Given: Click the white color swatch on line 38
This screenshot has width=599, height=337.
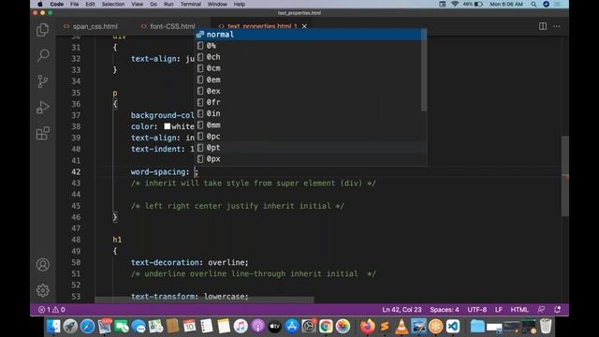Looking at the screenshot, I should (x=168, y=126).
